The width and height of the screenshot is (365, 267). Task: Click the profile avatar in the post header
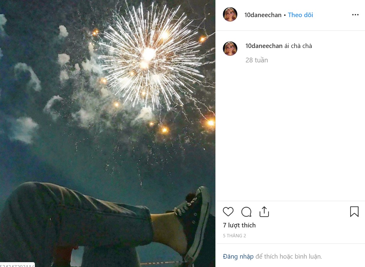click(230, 15)
